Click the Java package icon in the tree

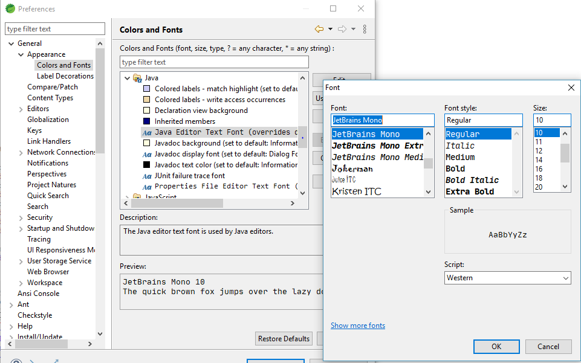tap(137, 77)
